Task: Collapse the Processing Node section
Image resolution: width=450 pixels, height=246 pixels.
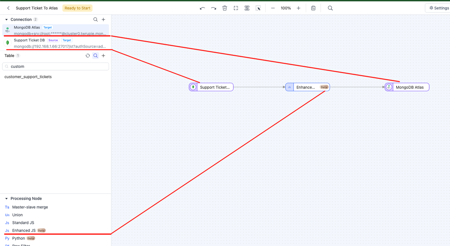Action: tap(6, 199)
